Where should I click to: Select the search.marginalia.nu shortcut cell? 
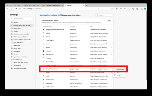click(x=76, y=83)
